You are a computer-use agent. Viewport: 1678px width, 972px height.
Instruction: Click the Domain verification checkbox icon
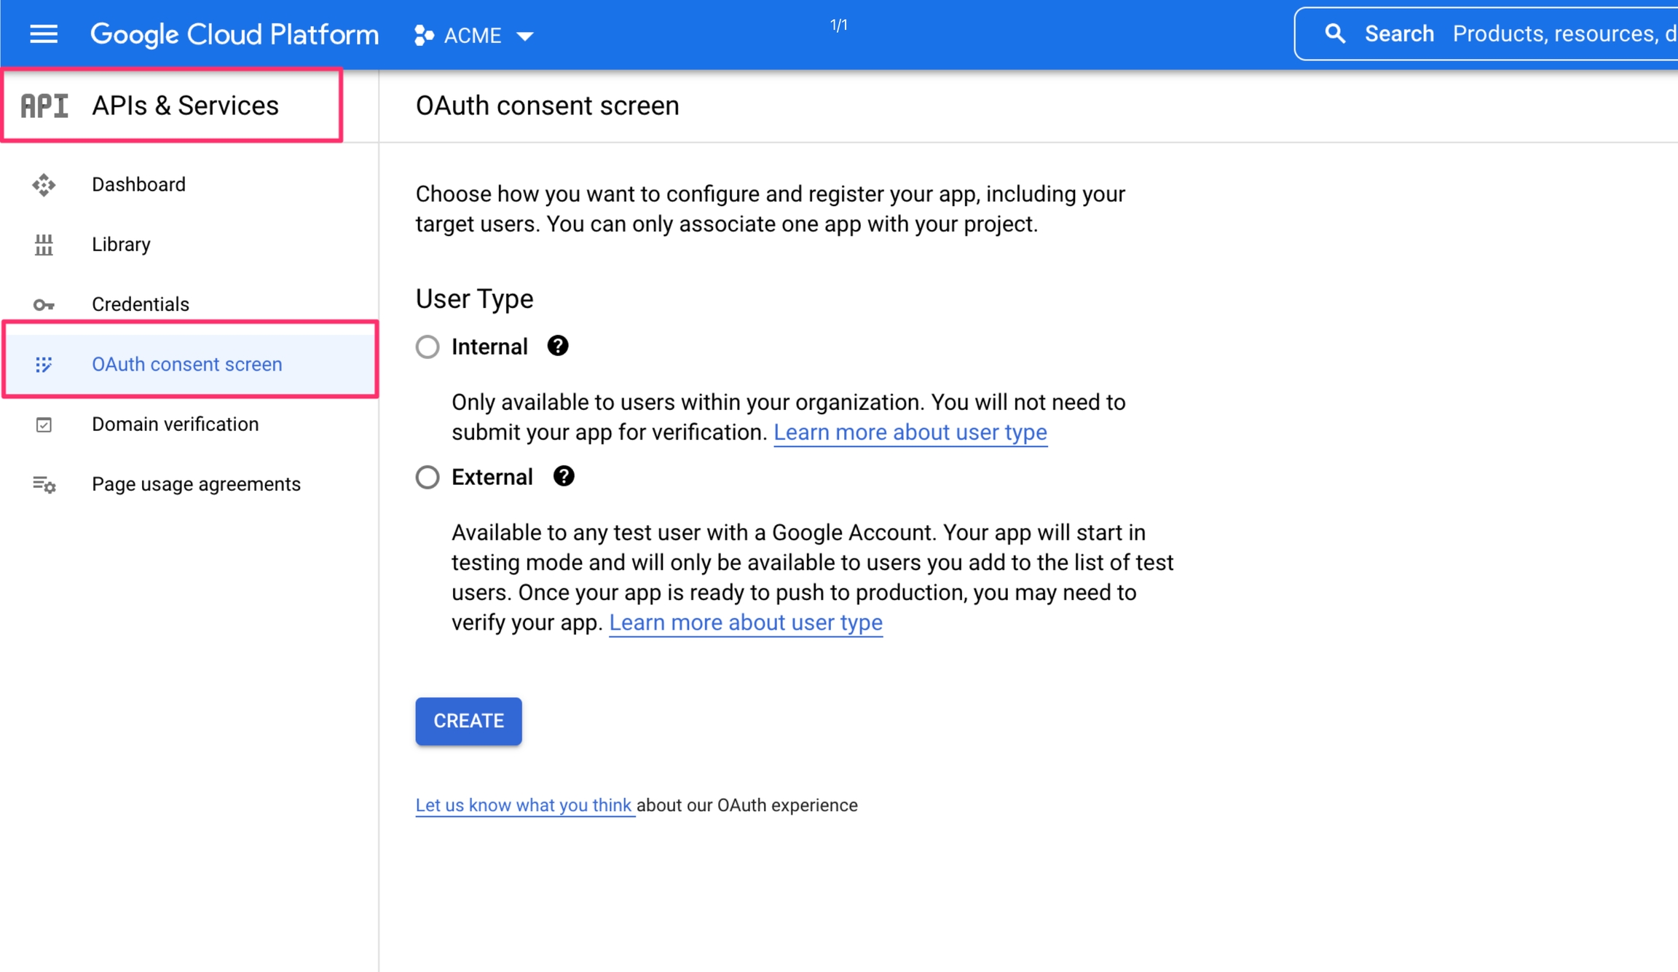44,424
